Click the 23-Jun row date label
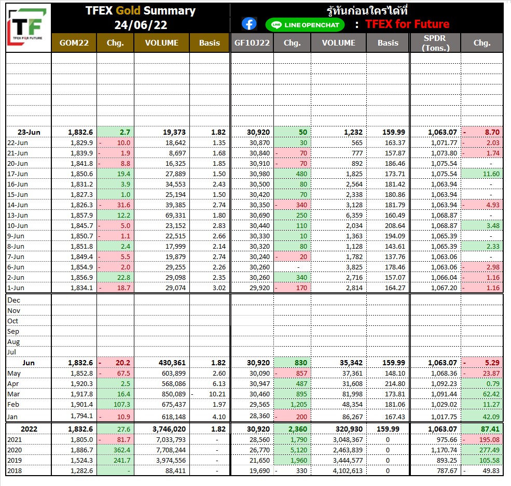The height and width of the screenshot is (486, 511). pyautogui.click(x=29, y=132)
